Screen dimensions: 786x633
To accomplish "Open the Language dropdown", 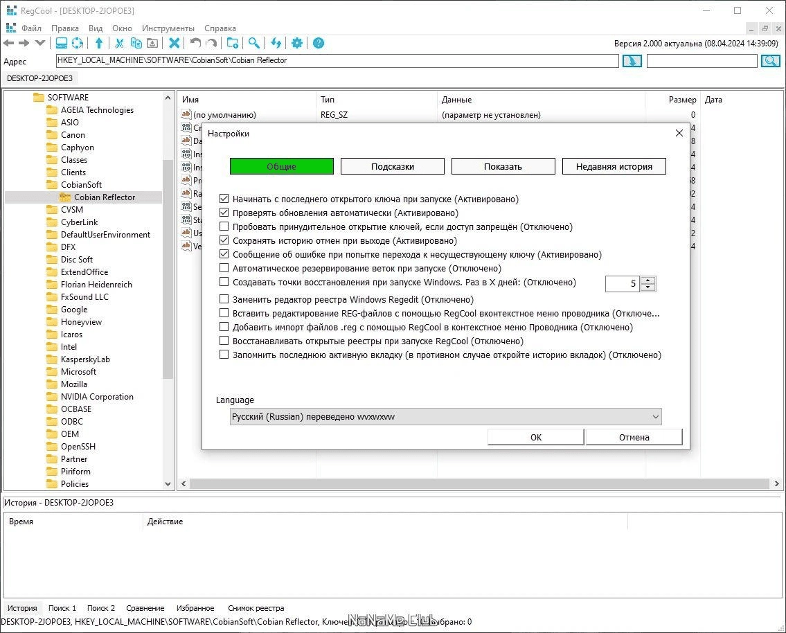I will tap(446, 416).
